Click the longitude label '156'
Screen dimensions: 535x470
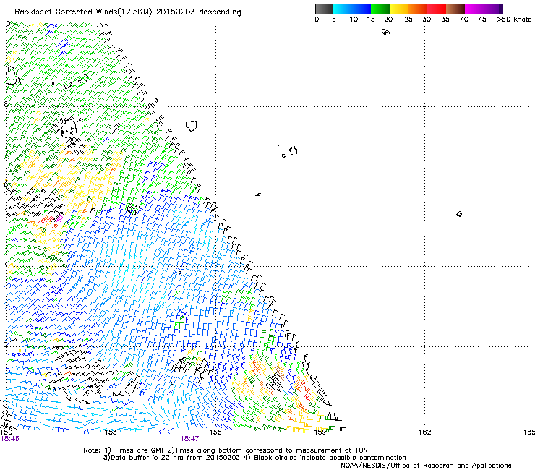click(215, 432)
